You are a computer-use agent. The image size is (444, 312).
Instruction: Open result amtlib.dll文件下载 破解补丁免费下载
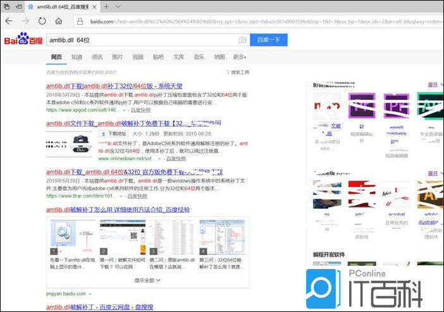(x=133, y=123)
